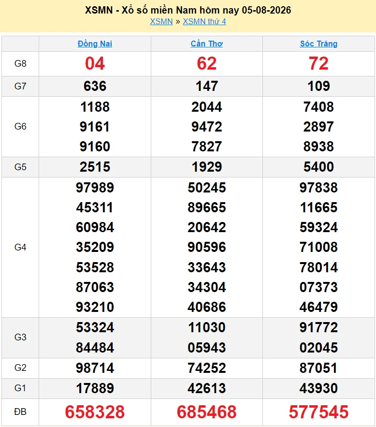Select Cần Thơ G8 result 62
The height and width of the screenshot is (427, 376).
point(207,63)
